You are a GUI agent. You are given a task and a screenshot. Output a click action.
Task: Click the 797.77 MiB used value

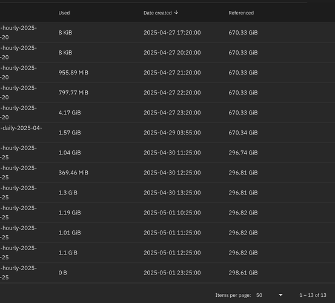pyautogui.click(x=73, y=93)
